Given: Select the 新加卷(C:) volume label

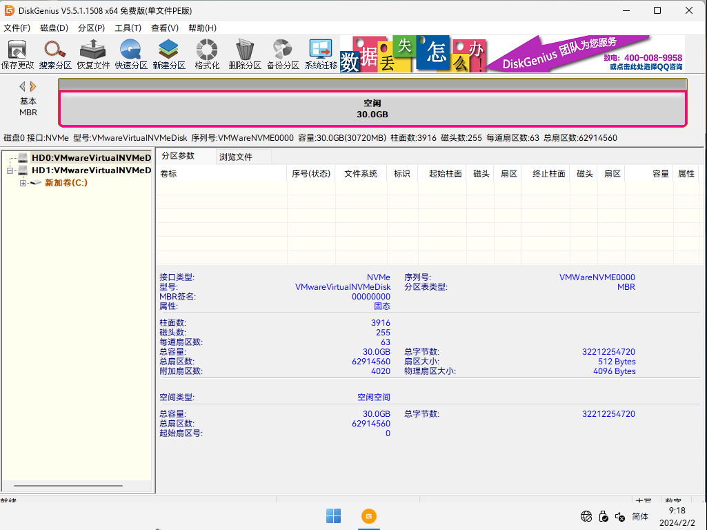Looking at the screenshot, I should tap(66, 183).
